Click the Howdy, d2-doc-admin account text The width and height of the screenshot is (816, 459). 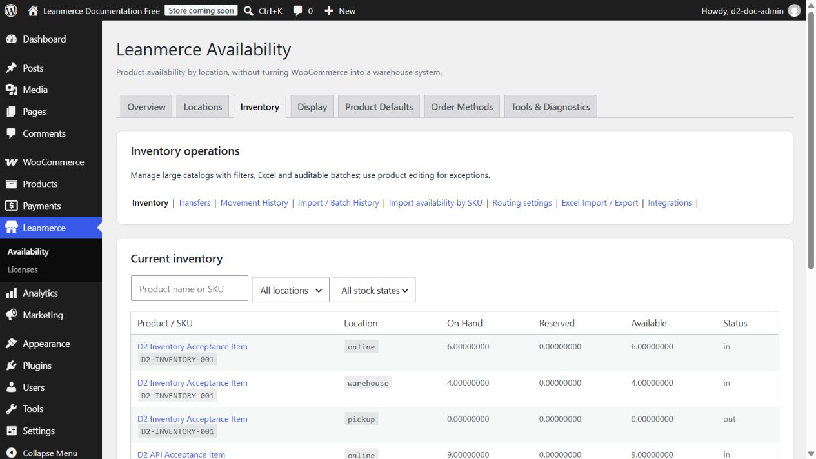click(x=742, y=11)
